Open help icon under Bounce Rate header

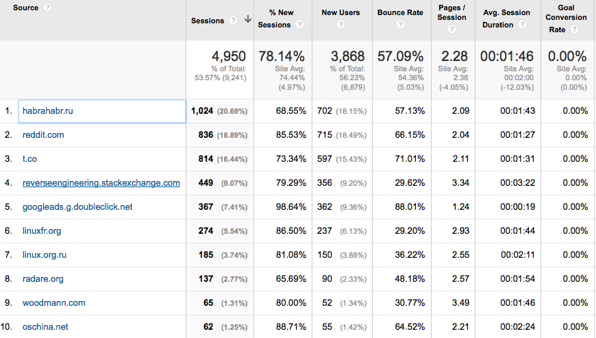point(400,25)
